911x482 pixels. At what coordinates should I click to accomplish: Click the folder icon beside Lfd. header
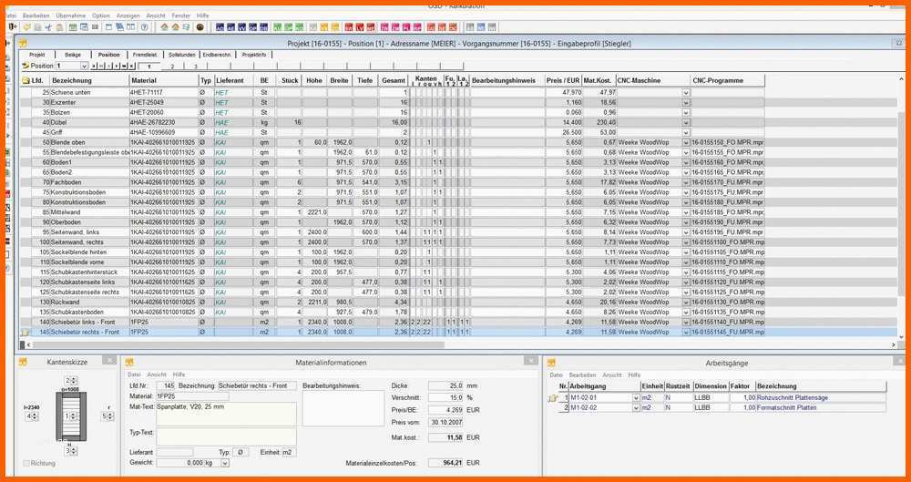(x=26, y=80)
